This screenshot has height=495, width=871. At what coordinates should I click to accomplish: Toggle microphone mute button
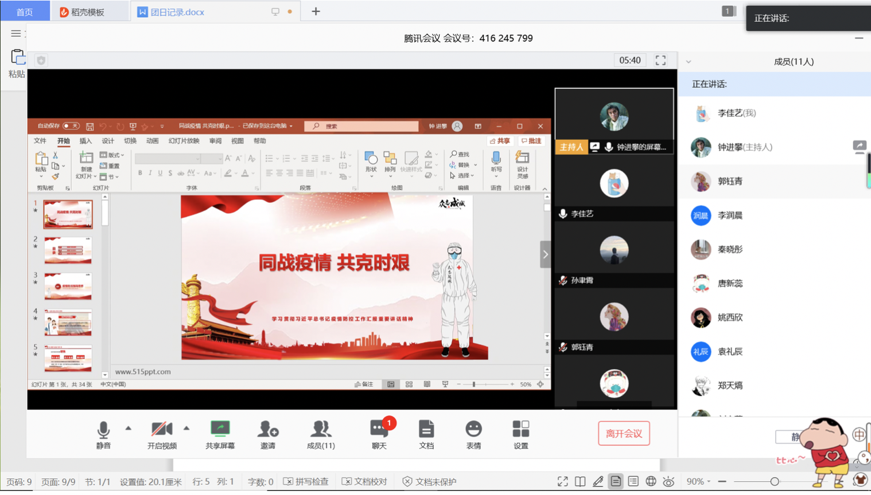103,430
